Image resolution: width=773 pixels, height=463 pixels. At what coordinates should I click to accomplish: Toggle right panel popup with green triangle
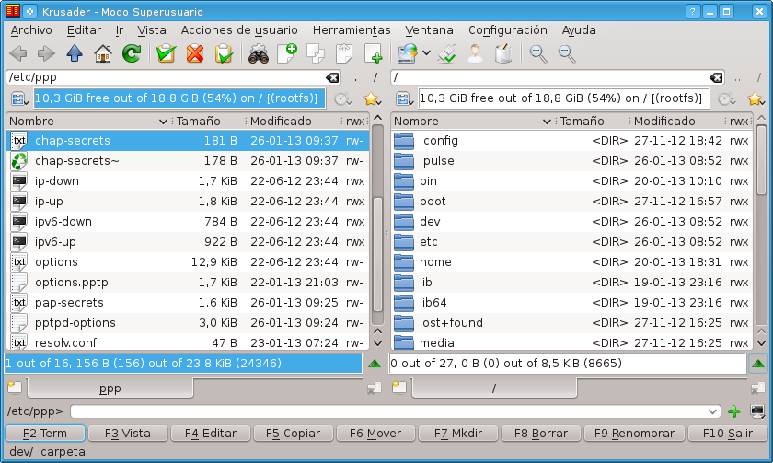pyautogui.click(x=758, y=364)
